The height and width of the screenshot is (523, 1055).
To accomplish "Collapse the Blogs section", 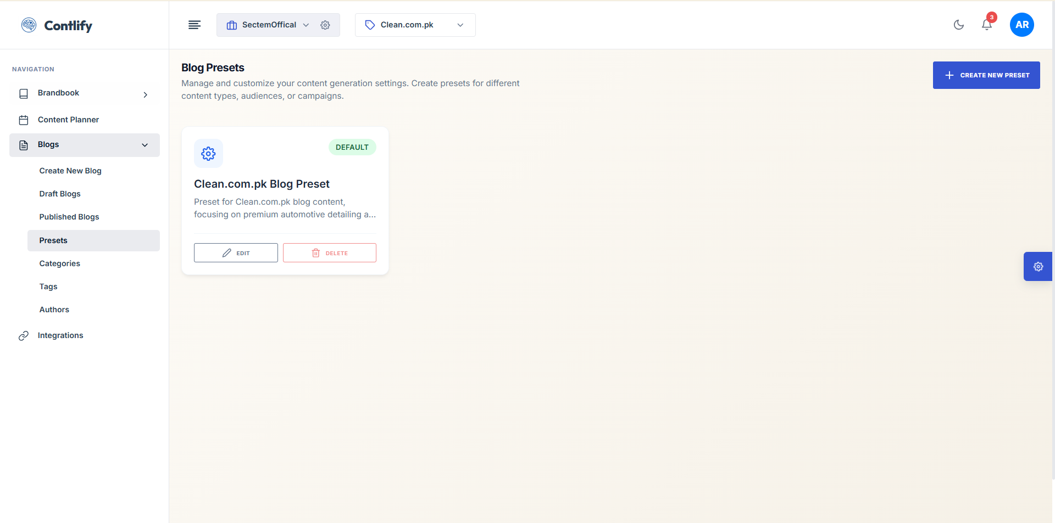I will pyautogui.click(x=145, y=145).
